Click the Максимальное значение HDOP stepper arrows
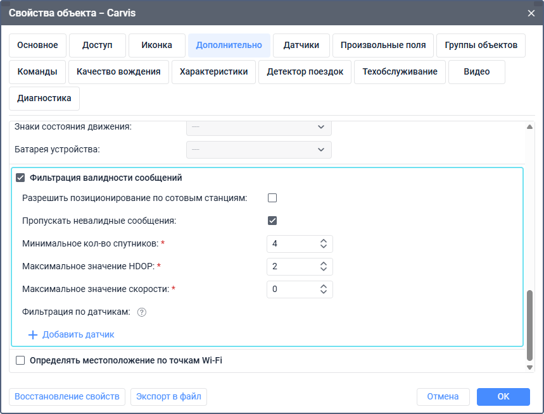 (323, 266)
